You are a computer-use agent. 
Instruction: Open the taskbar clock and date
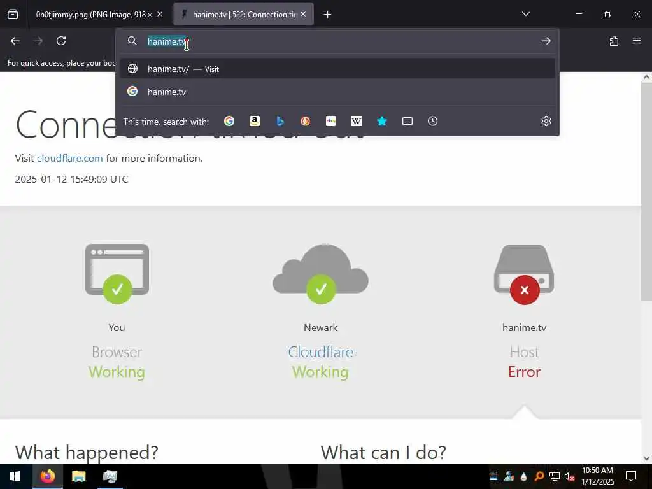(x=597, y=476)
